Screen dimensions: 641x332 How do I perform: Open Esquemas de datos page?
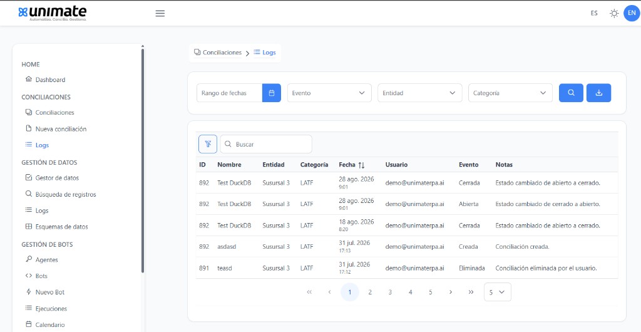(x=62, y=227)
